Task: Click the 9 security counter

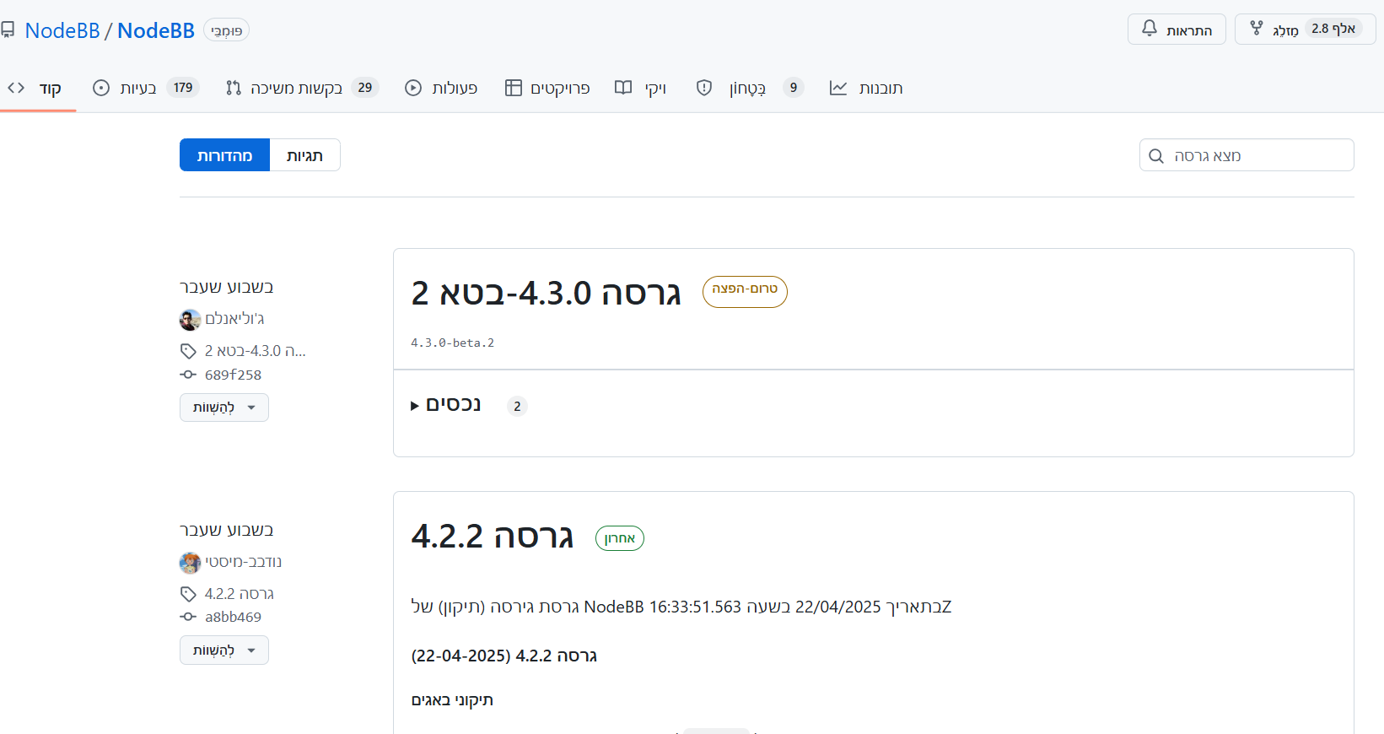Action: click(x=794, y=88)
